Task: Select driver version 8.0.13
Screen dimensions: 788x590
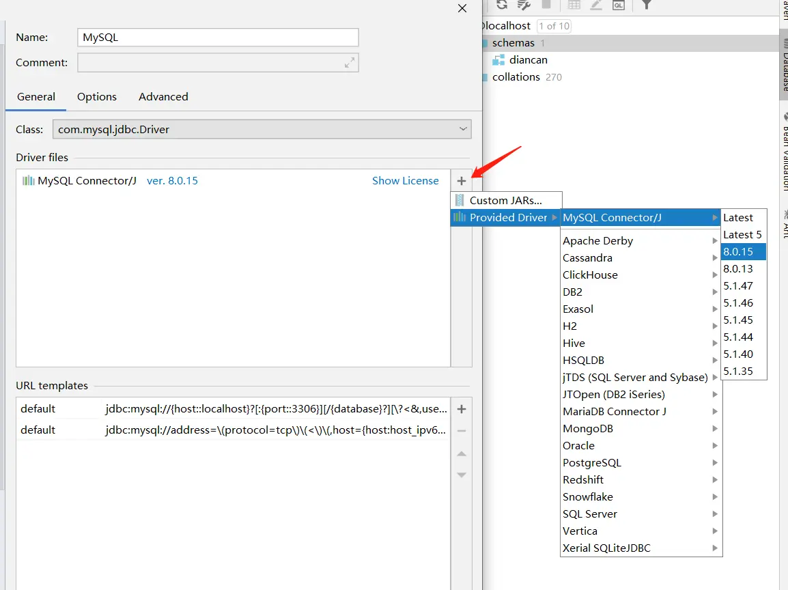Action: (744, 269)
